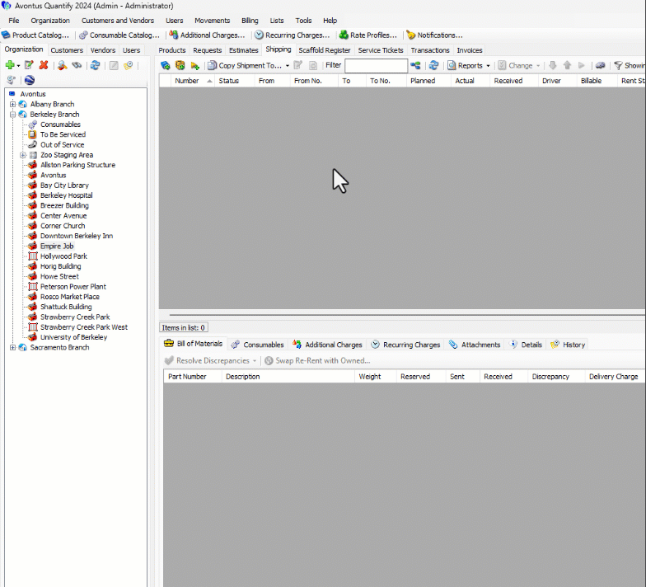Click the play arrow icon in Shipping toolbar
The width and height of the screenshot is (646, 587).
coord(582,65)
